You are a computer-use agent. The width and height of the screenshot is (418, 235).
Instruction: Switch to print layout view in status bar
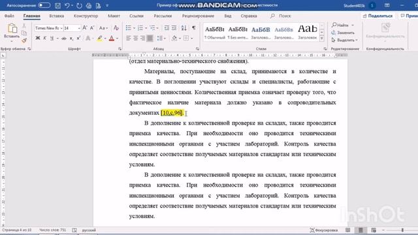pyautogui.click(x=361, y=230)
